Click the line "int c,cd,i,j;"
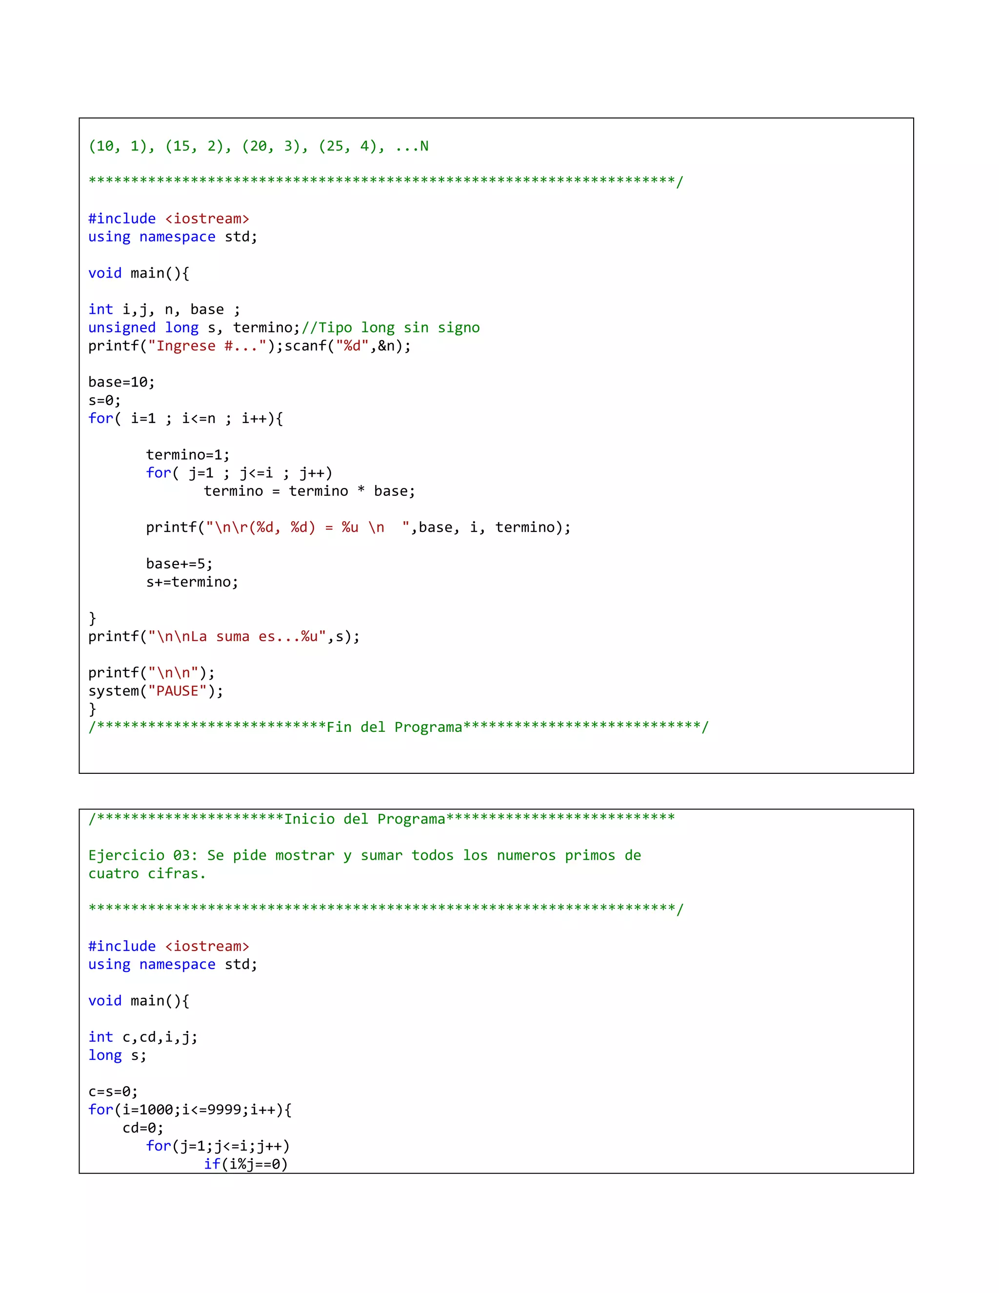 143,1037
